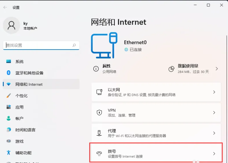Click the pie chart icon for 数据使用量
The image size is (228, 163).
tap(172, 69)
